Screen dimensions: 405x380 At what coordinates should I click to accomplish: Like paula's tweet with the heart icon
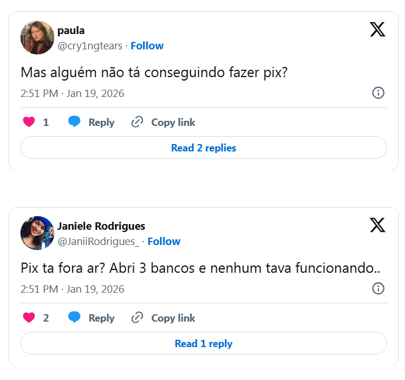(x=29, y=122)
